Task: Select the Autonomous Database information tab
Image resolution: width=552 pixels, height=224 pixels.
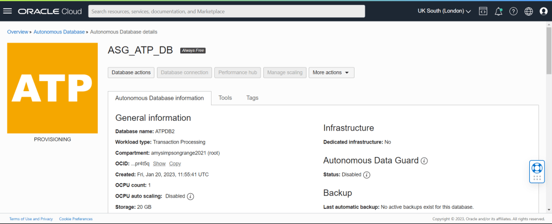Action: 160,98
